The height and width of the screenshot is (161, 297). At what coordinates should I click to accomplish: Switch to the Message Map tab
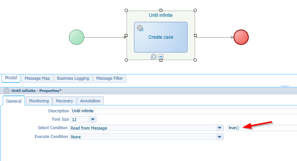click(37, 78)
